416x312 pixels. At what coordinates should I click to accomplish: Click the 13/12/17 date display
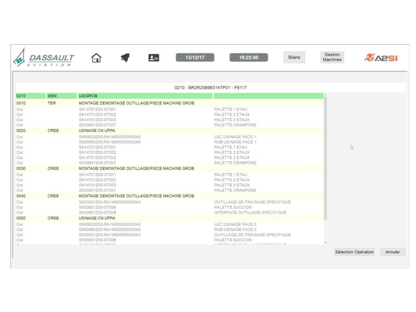pos(194,58)
